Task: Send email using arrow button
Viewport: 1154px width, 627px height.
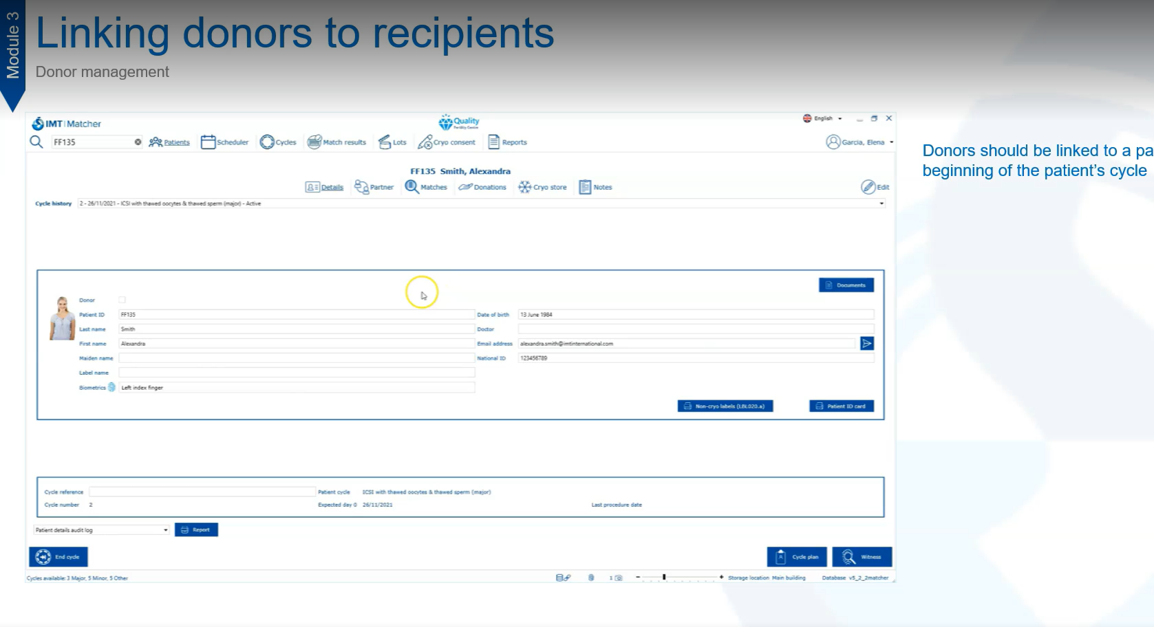Action: point(866,344)
